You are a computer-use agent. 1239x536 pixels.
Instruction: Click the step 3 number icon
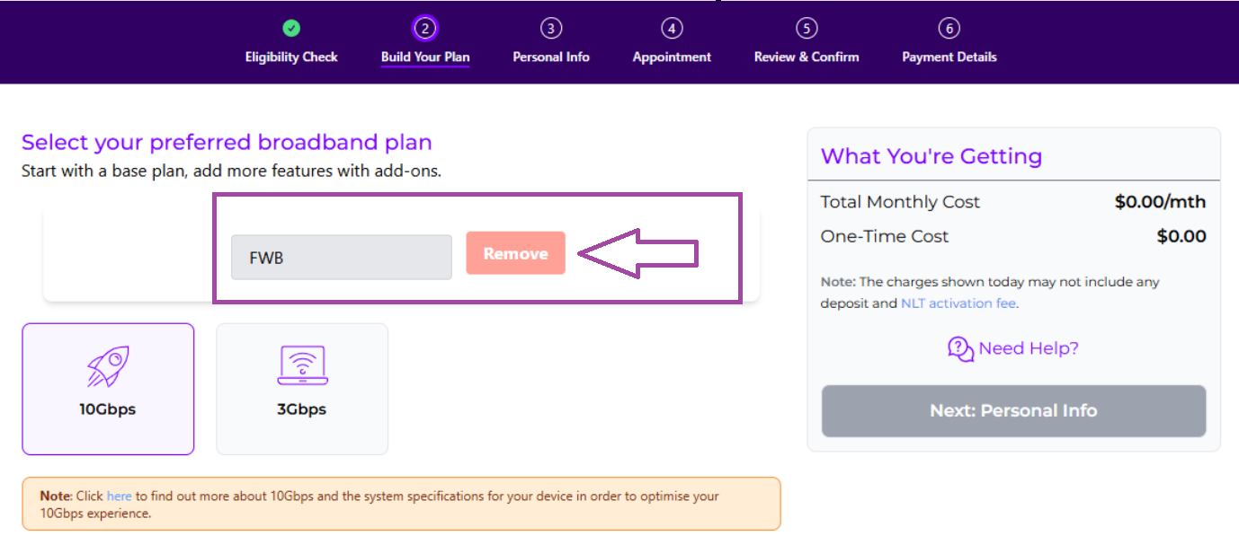[x=551, y=29]
